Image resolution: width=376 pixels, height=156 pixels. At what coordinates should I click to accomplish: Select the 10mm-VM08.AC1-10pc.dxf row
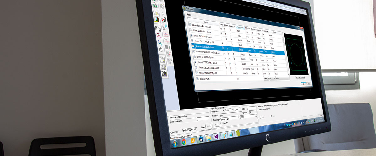pyautogui.click(x=243, y=73)
